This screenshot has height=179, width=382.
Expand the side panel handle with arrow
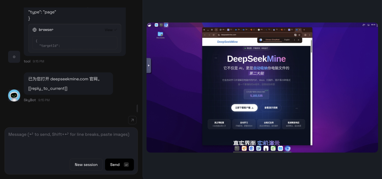coord(149,65)
